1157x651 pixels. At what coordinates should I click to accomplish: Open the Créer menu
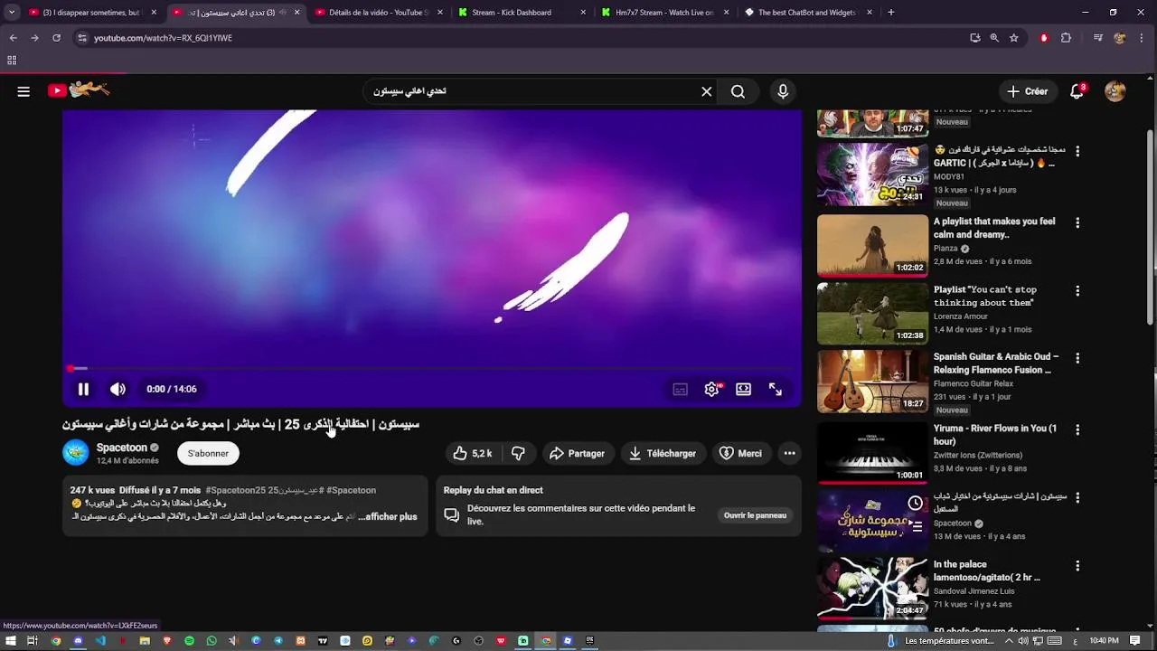pos(1028,91)
